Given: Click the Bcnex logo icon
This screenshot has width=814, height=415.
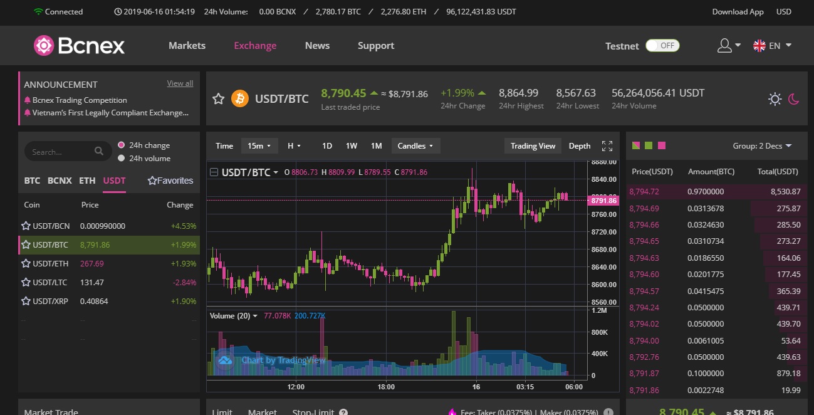Looking at the screenshot, I should [x=44, y=45].
